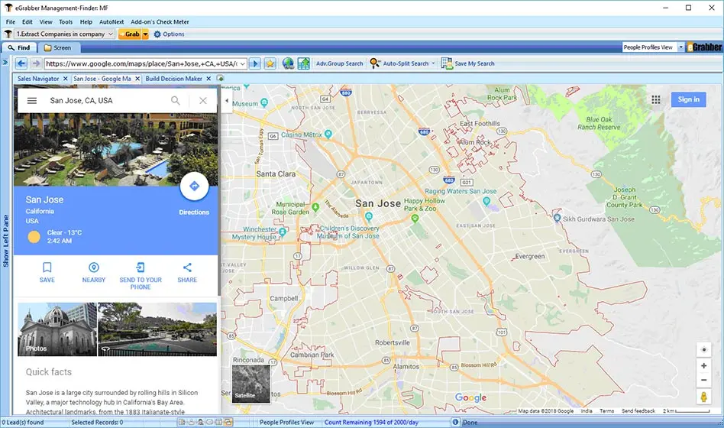
Task: Switch to the Sales Navigator browser tab
Action: pyautogui.click(x=38, y=79)
